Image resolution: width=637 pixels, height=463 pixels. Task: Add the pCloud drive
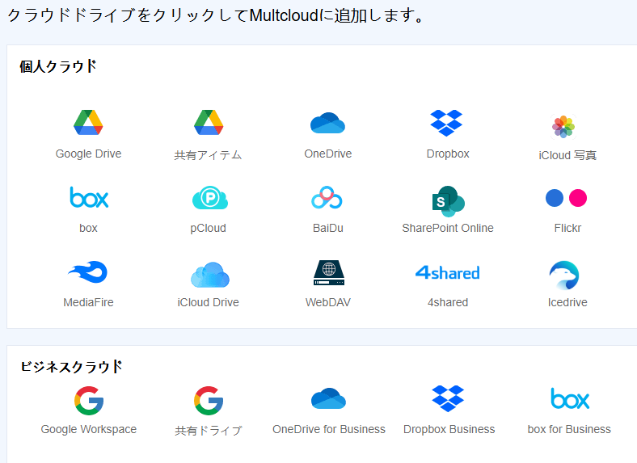[x=209, y=198]
